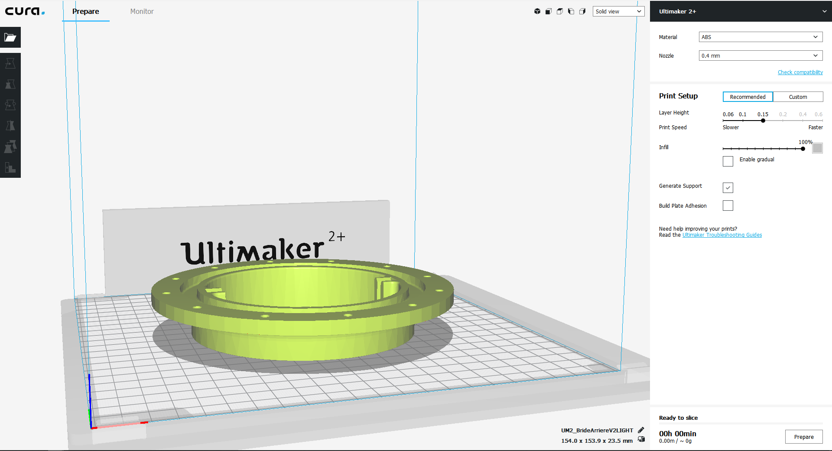832x451 pixels.
Task: Click the Ready to slice status text
Action: coord(678,418)
